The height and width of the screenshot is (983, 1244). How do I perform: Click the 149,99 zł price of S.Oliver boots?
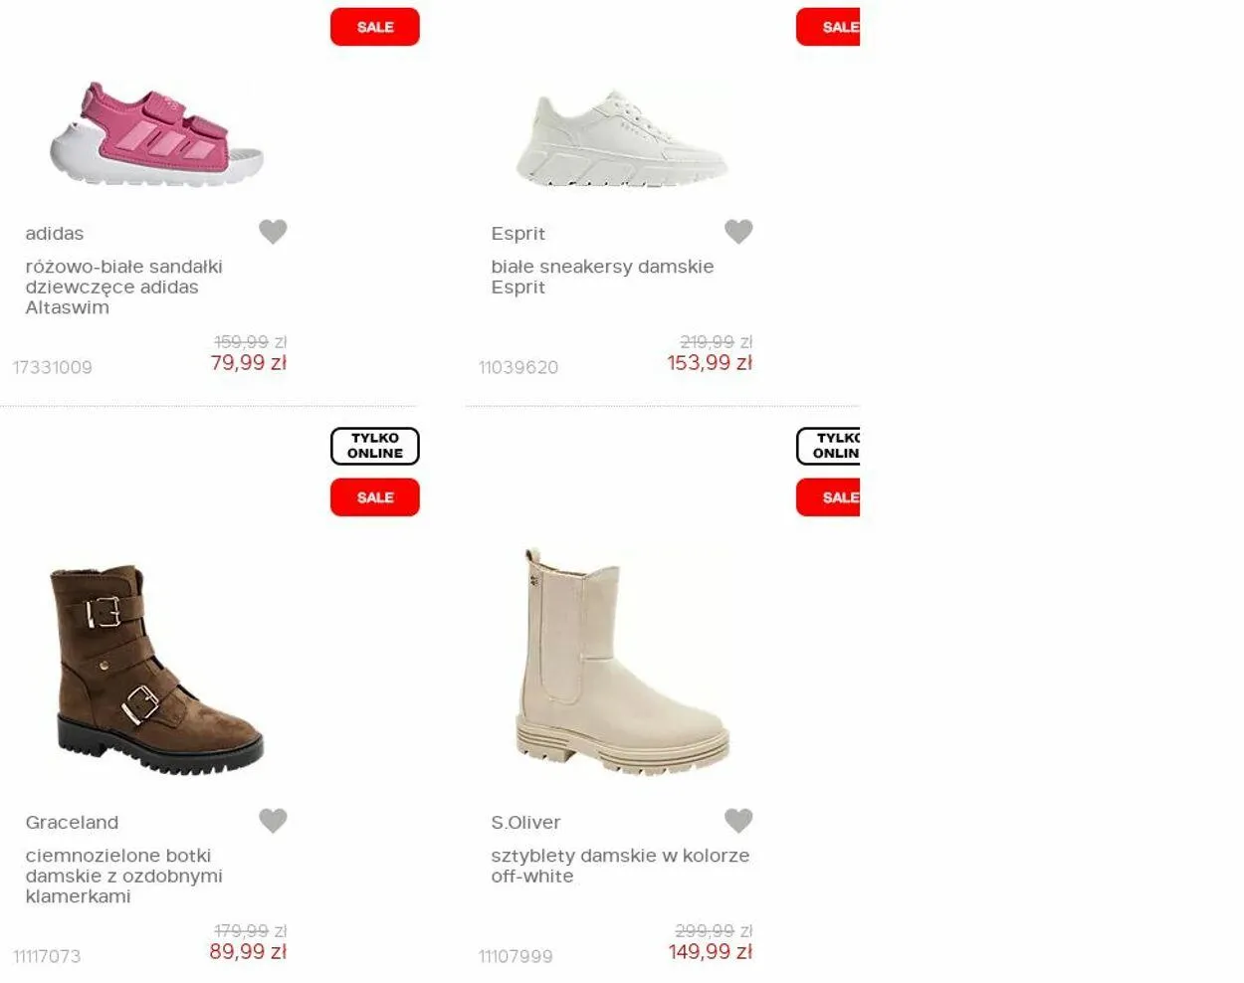(711, 952)
